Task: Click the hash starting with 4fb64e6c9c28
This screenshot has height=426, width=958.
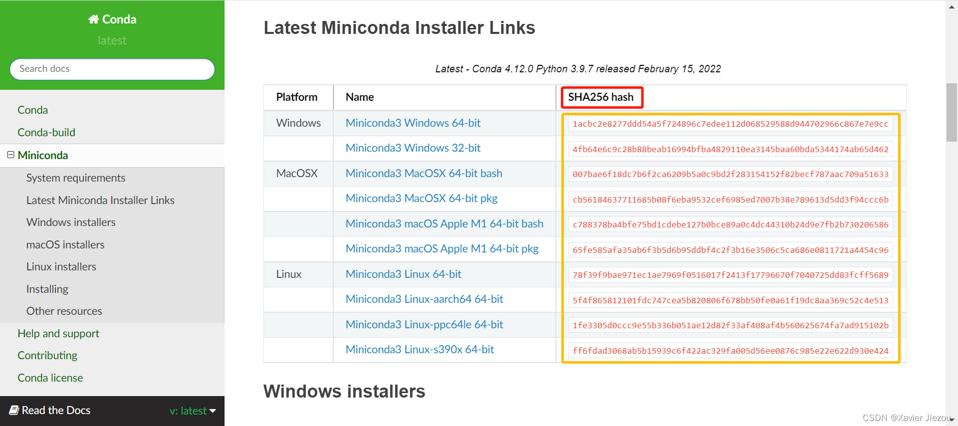Action: pyautogui.click(x=730, y=149)
